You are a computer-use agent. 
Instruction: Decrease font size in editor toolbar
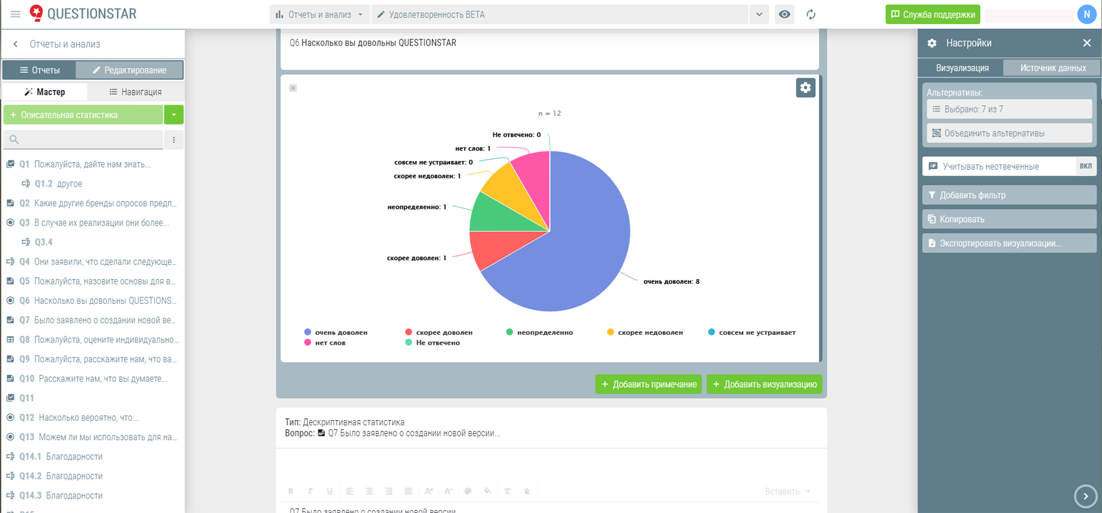[448, 491]
